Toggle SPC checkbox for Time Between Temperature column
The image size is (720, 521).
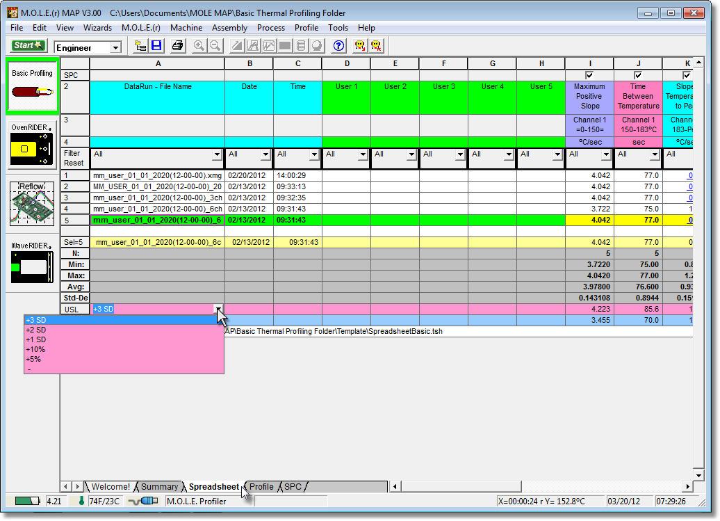pyautogui.click(x=638, y=75)
